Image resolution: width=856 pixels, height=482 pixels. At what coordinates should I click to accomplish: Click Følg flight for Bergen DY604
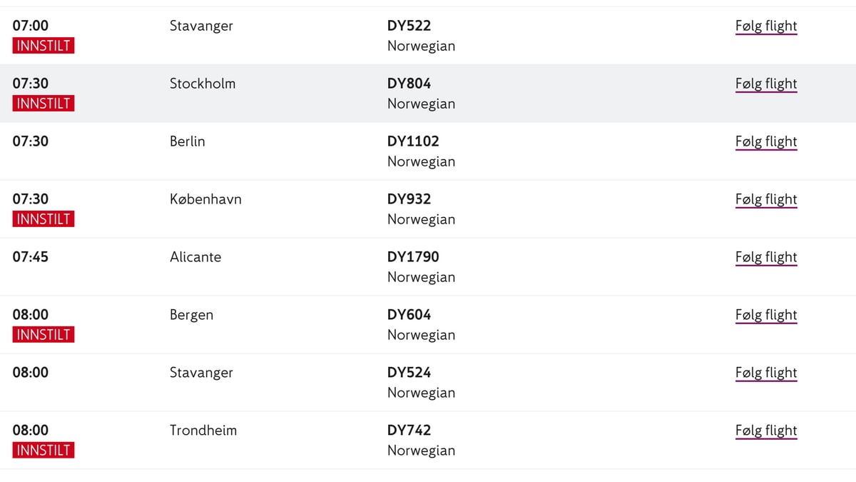click(x=766, y=316)
